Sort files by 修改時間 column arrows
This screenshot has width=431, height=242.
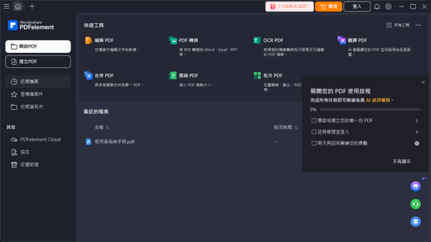pos(296,128)
